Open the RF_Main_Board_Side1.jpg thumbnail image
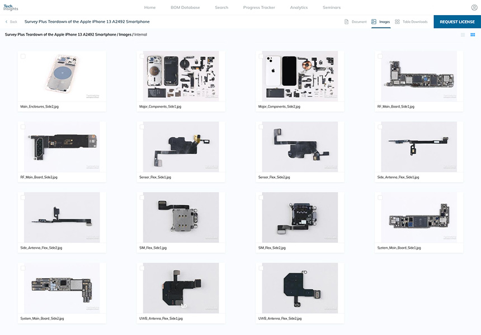The height and width of the screenshot is (335, 481). pyautogui.click(x=419, y=76)
